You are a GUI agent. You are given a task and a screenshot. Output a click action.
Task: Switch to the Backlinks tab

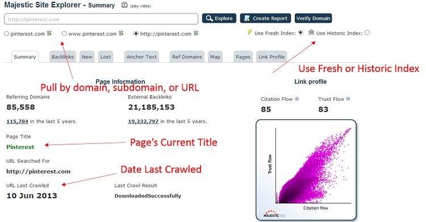tap(62, 57)
